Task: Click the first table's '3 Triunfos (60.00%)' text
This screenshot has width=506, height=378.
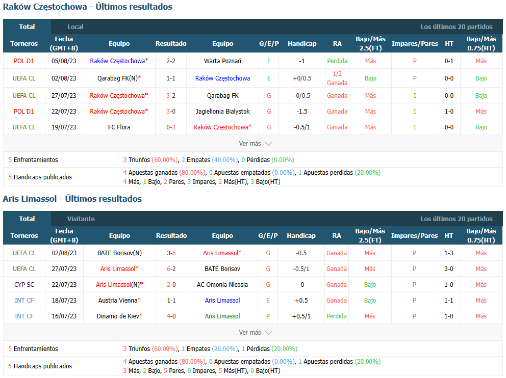Action: coord(150,160)
